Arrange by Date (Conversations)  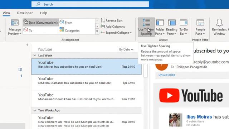click(41, 23)
